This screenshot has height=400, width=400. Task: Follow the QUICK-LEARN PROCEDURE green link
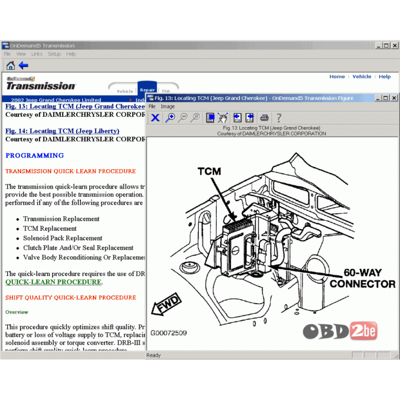(x=53, y=282)
